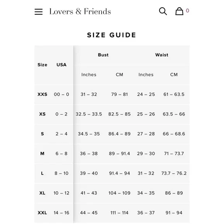Click the Size column header
Viewport: 224px width, 224px height.
pyautogui.click(x=42, y=65)
